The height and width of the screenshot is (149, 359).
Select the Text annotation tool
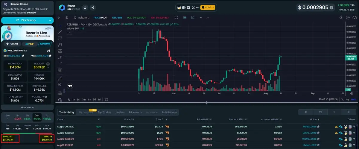(60, 63)
